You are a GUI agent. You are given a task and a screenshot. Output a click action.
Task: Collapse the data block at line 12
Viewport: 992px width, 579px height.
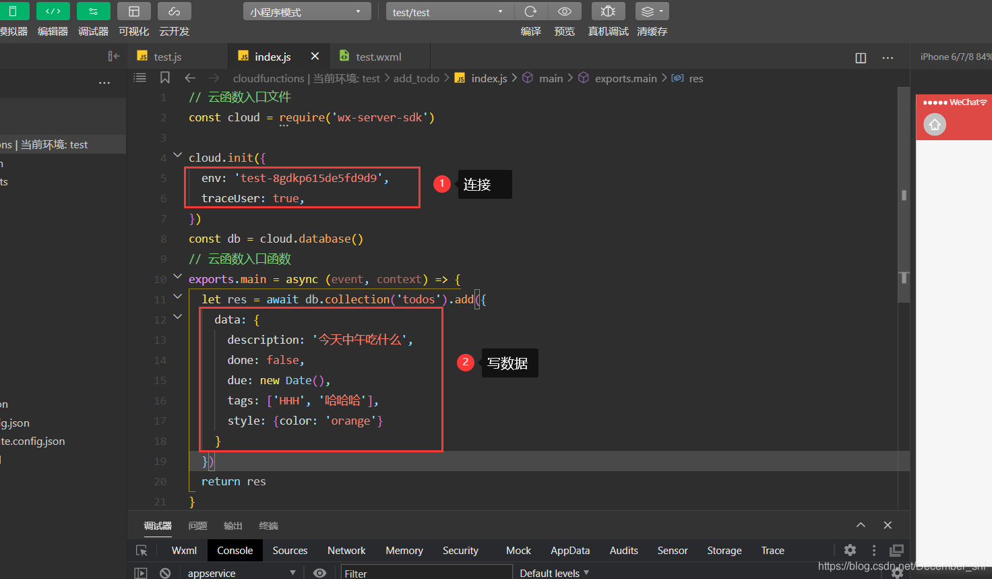click(x=178, y=317)
